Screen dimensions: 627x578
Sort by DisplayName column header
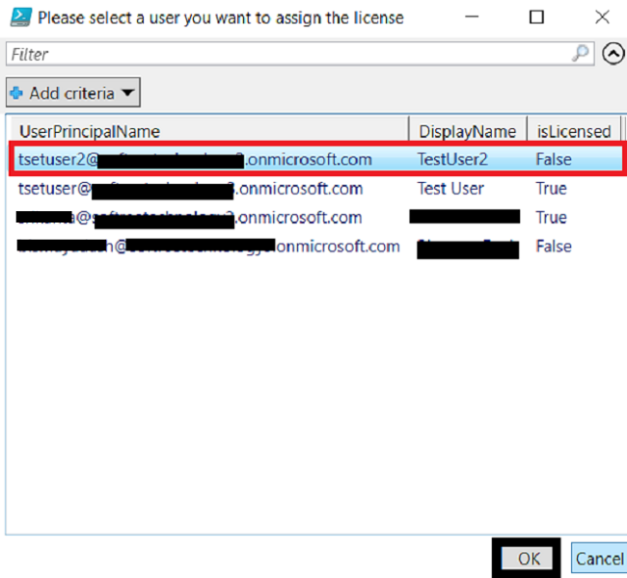[467, 131]
